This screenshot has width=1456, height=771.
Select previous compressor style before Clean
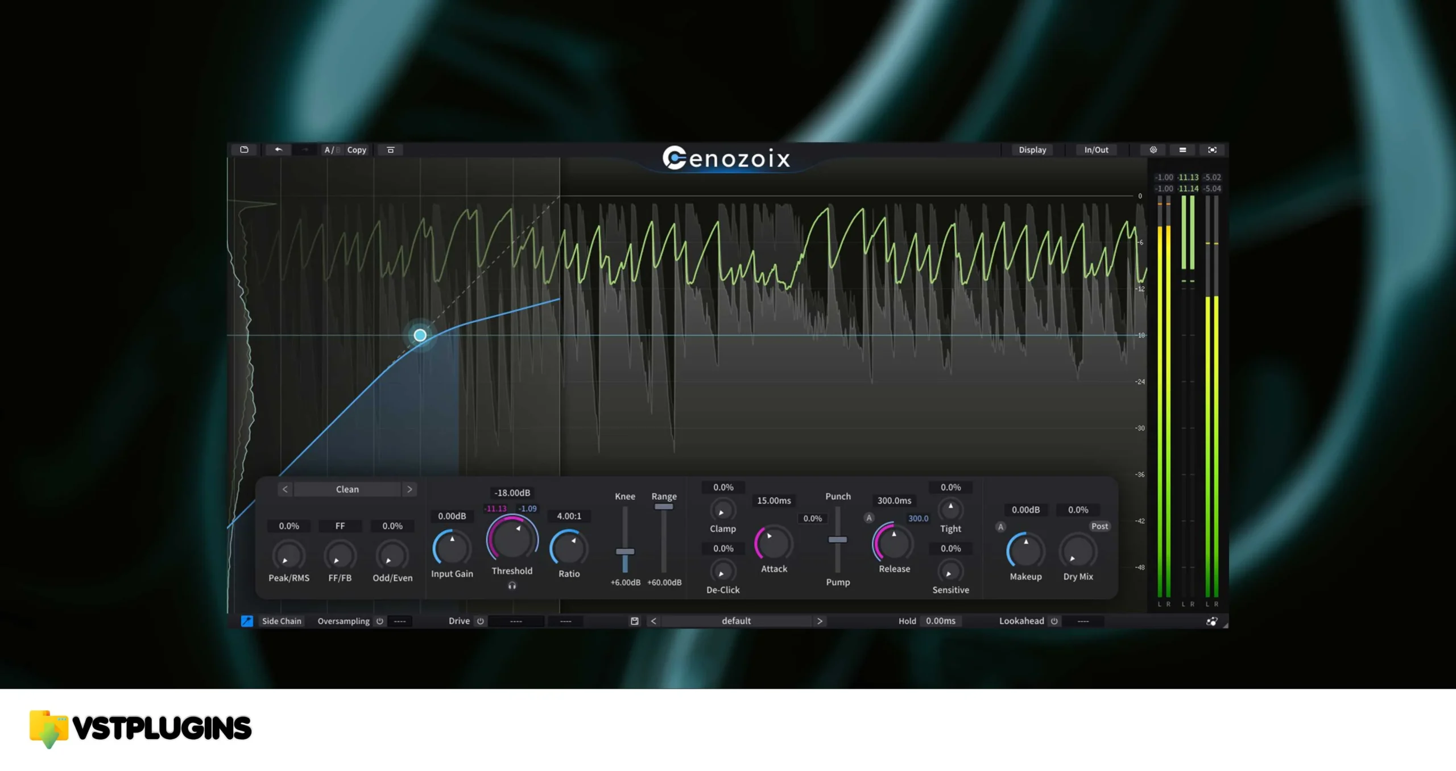(x=285, y=489)
